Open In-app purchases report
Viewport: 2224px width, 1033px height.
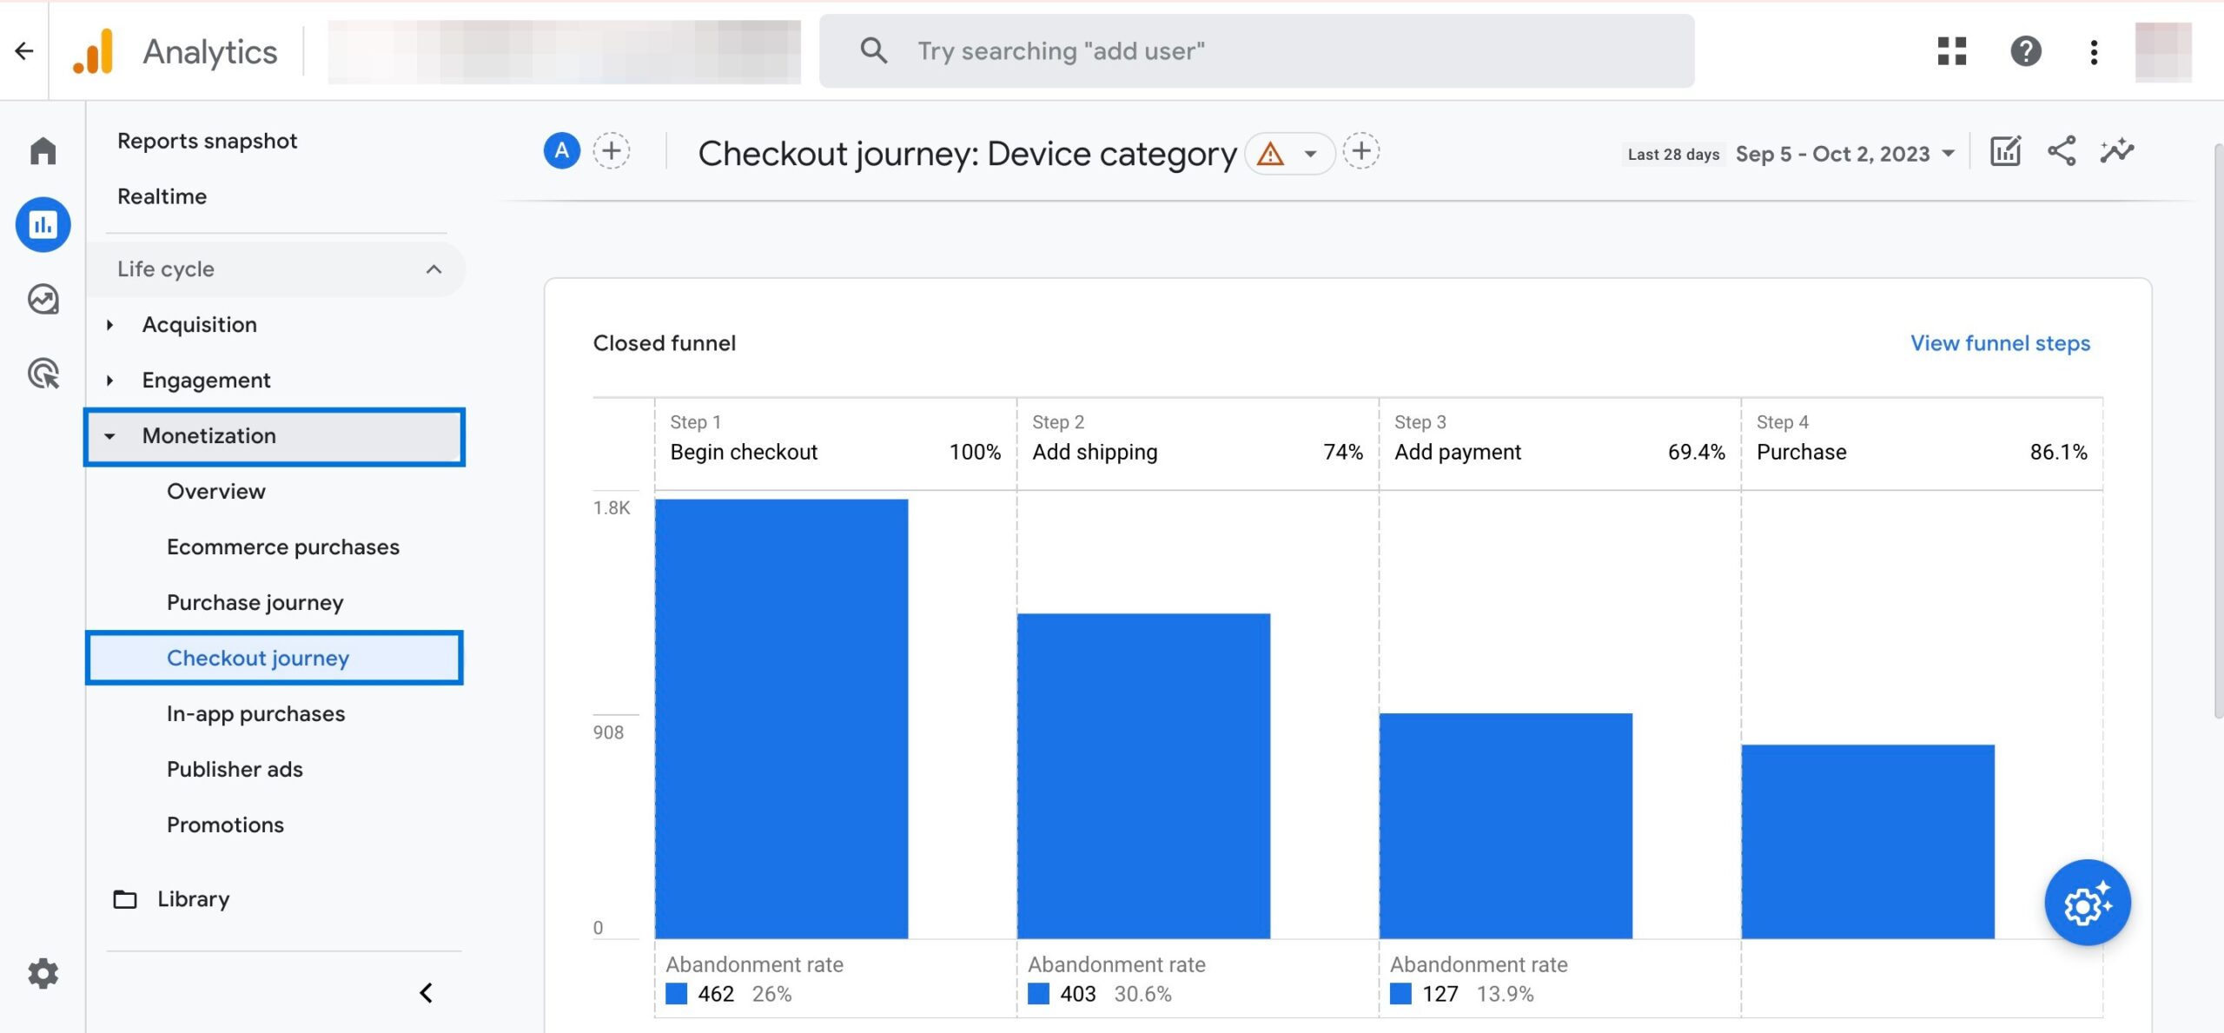coord(255,714)
